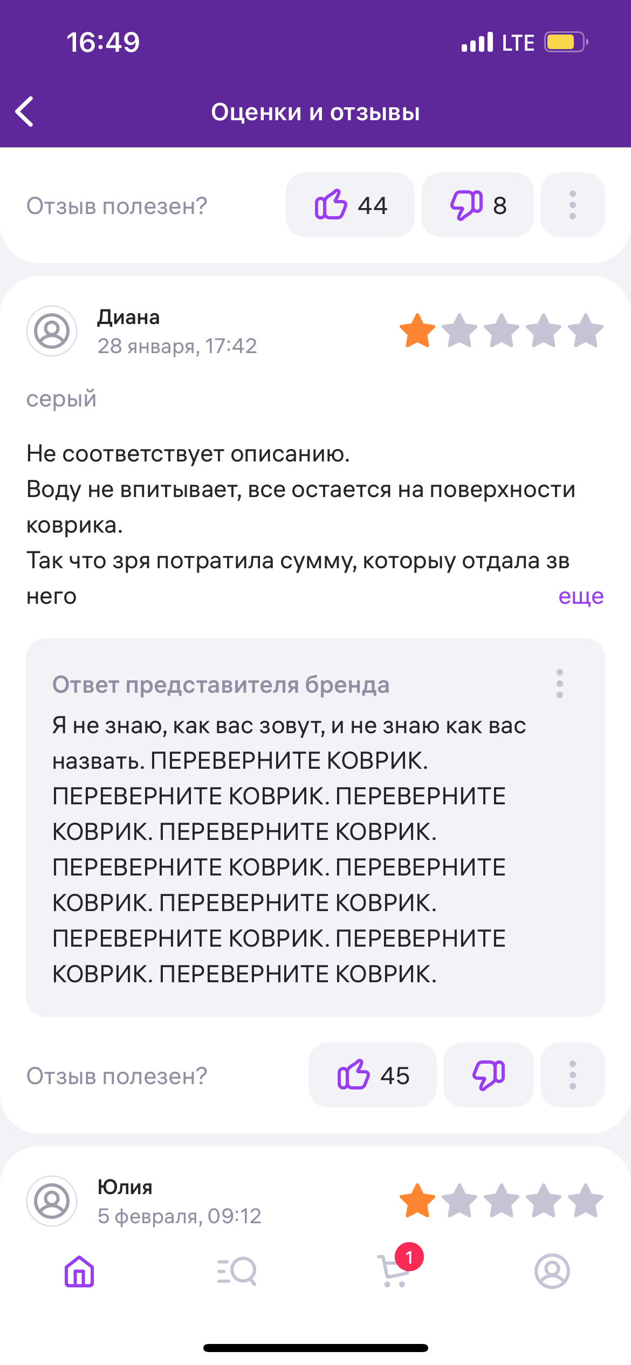Open options for the brand representative reply
Screen dimensions: 631x1365
point(560,684)
